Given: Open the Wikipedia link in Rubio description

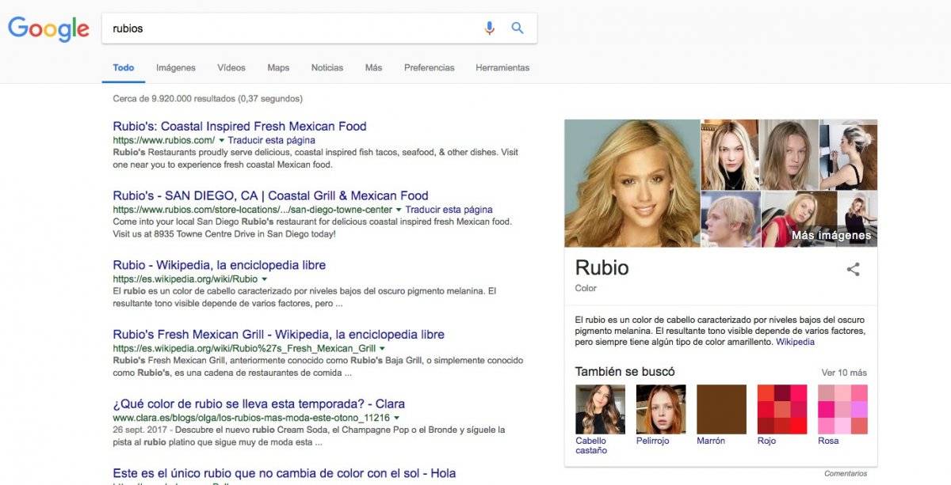Looking at the screenshot, I should 795,342.
